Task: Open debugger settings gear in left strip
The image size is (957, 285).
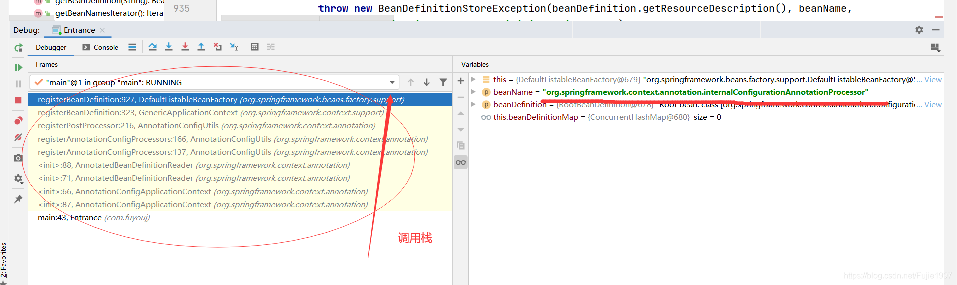Action: click(x=18, y=178)
